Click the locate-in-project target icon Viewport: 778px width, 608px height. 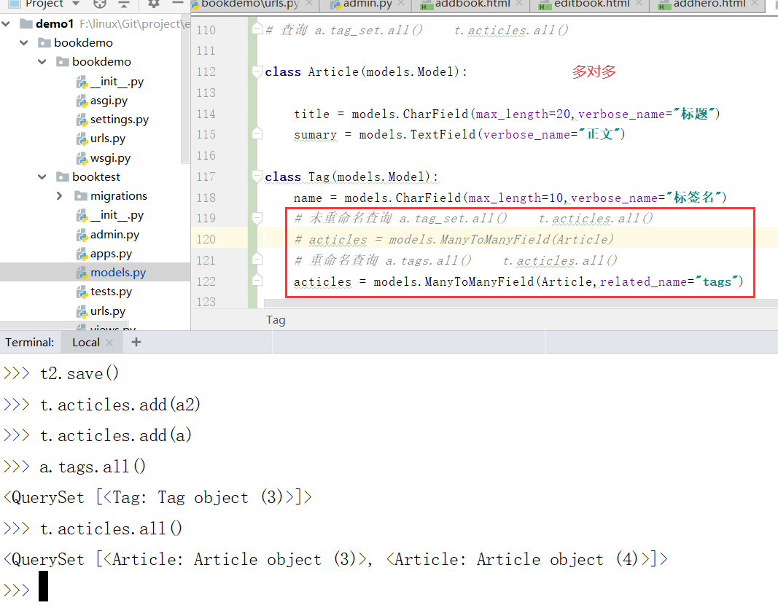click(x=100, y=4)
